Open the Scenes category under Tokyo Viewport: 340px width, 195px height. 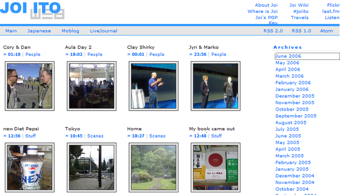pyautogui.click(x=95, y=136)
